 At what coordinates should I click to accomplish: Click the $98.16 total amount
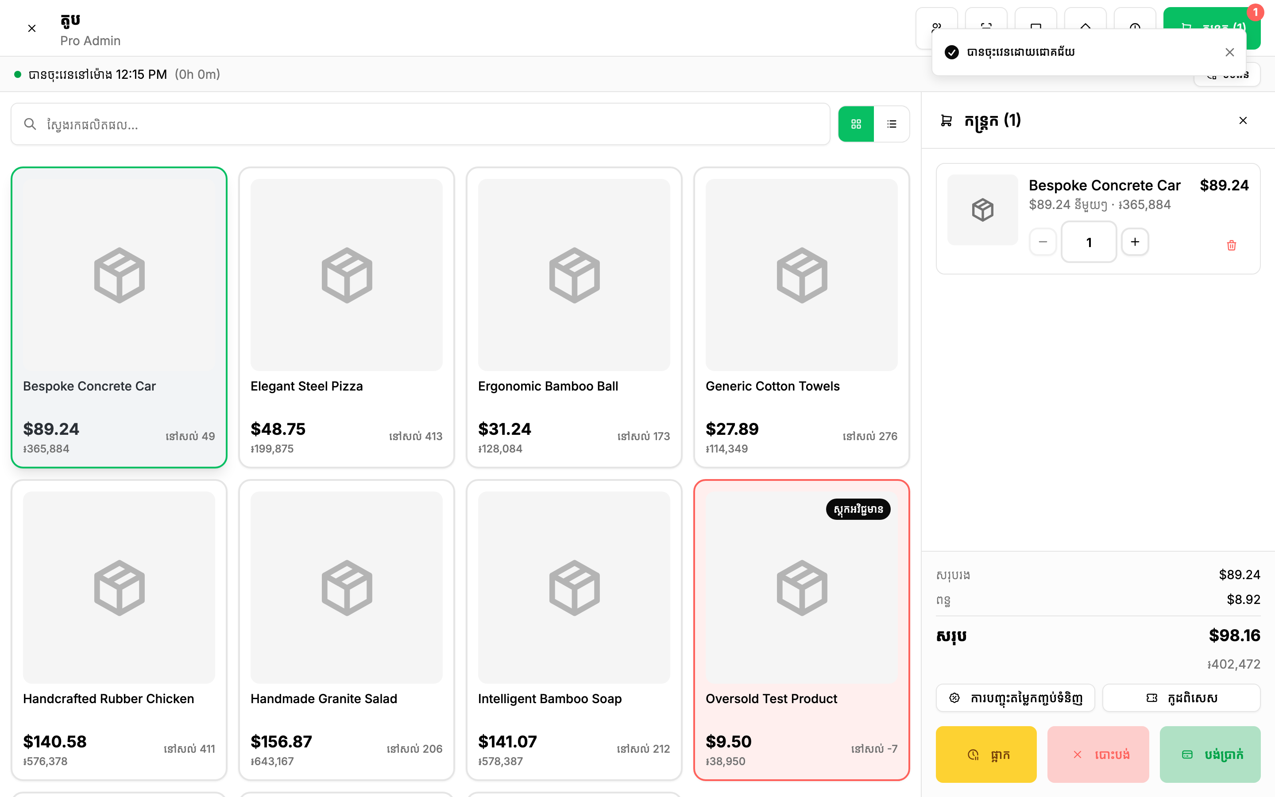click(1234, 635)
